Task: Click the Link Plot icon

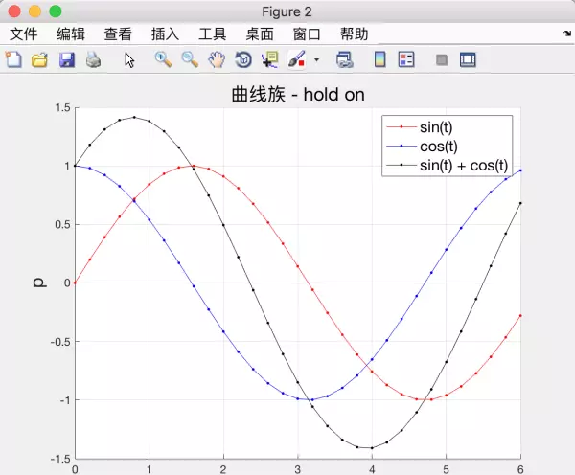Action: (x=345, y=59)
